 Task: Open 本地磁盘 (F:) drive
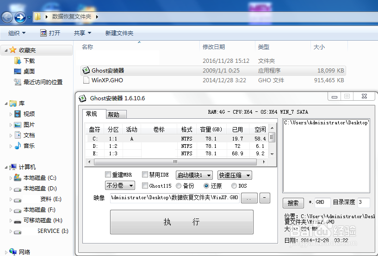(35, 210)
